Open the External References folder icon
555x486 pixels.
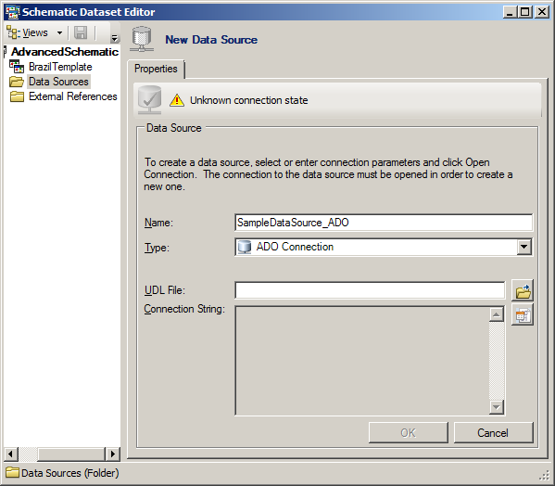[x=17, y=96]
